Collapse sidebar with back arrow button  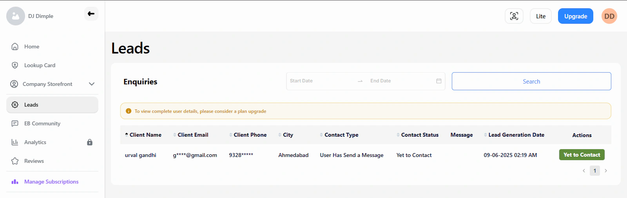click(x=91, y=14)
